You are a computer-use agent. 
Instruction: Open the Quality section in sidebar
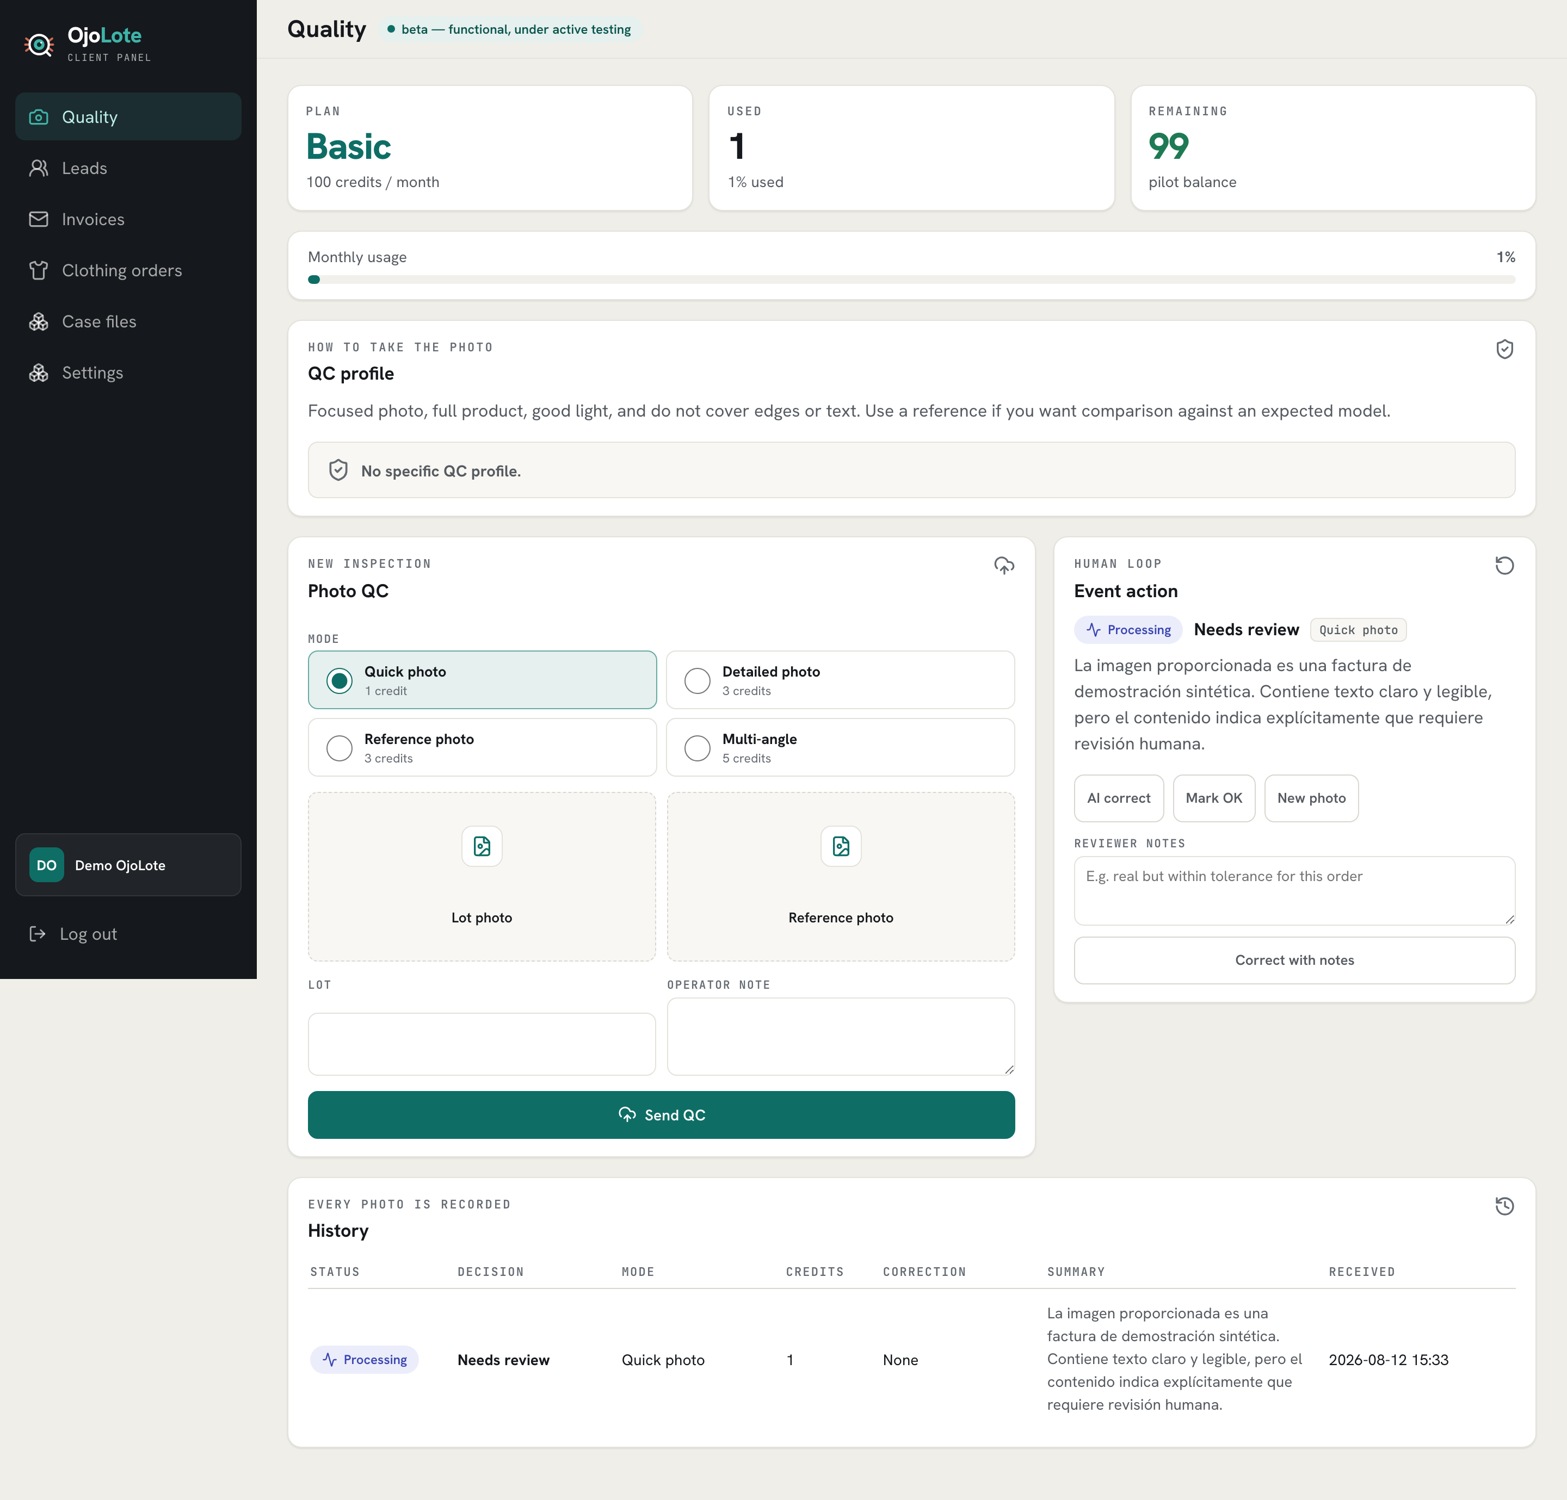(128, 117)
